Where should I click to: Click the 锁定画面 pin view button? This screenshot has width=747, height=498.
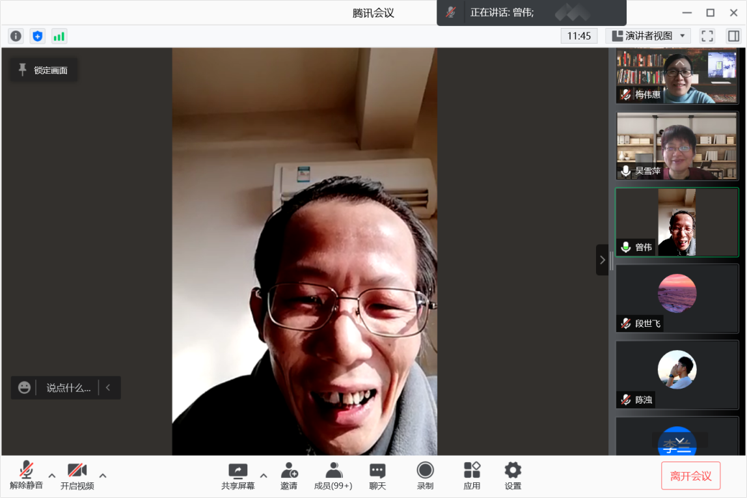(44, 70)
